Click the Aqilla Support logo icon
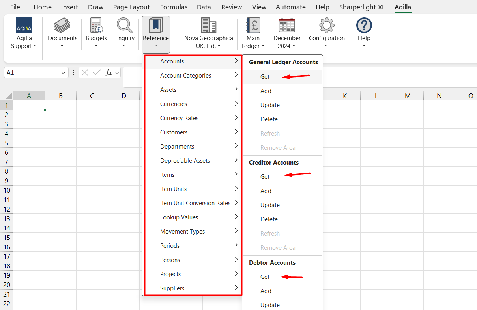Viewport: 477px width, 310px height. 24,25
